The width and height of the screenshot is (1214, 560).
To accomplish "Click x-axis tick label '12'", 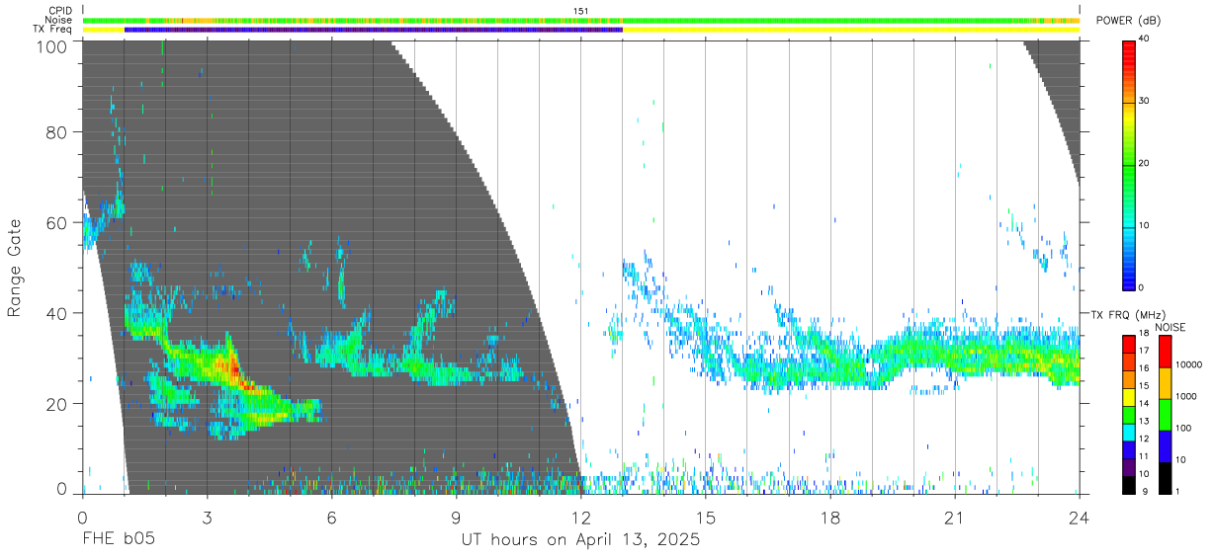I will click(580, 517).
